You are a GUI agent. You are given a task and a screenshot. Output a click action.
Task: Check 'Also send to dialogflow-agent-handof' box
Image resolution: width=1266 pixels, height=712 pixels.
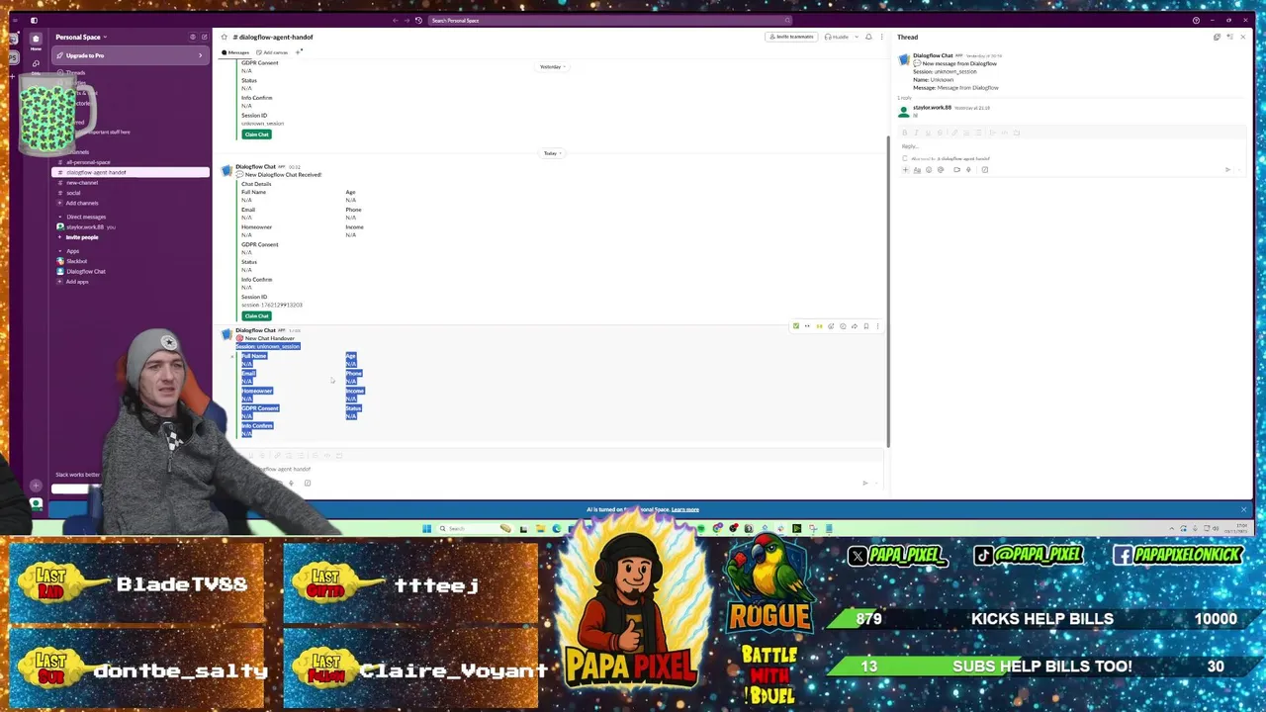point(905,158)
